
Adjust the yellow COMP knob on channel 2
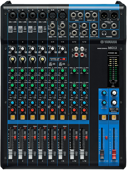[x=23, y=59]
